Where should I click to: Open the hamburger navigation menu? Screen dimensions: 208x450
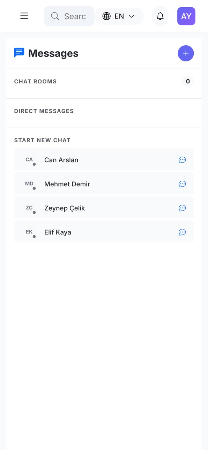(x=24, y=16)
